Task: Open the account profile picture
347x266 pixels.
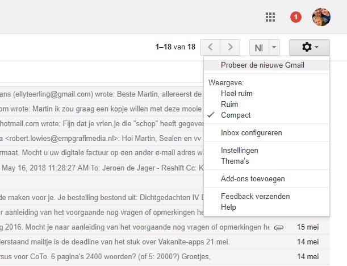Action: point(321,17)
